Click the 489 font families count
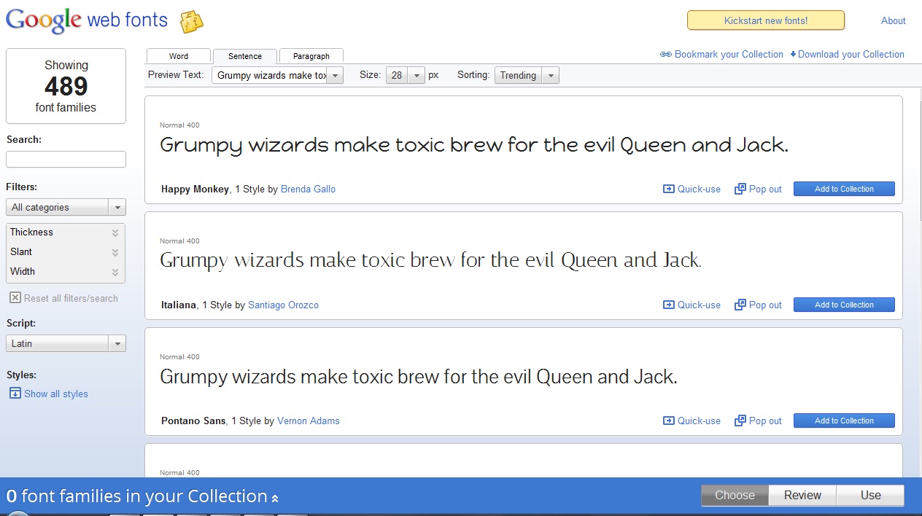The image size is (922, 516). tap(66, 87)
